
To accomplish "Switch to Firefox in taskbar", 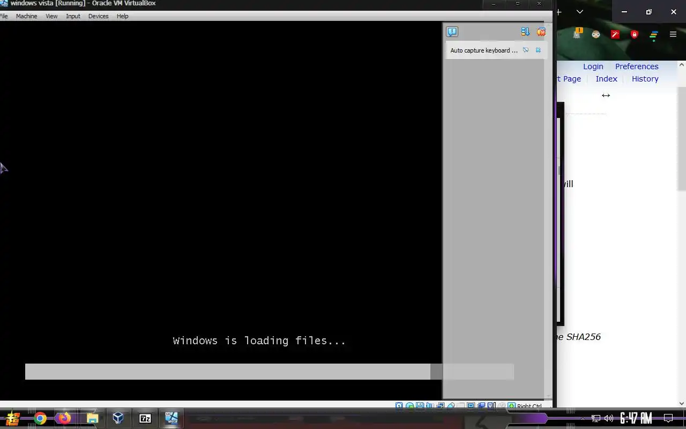I will (65, 418).
